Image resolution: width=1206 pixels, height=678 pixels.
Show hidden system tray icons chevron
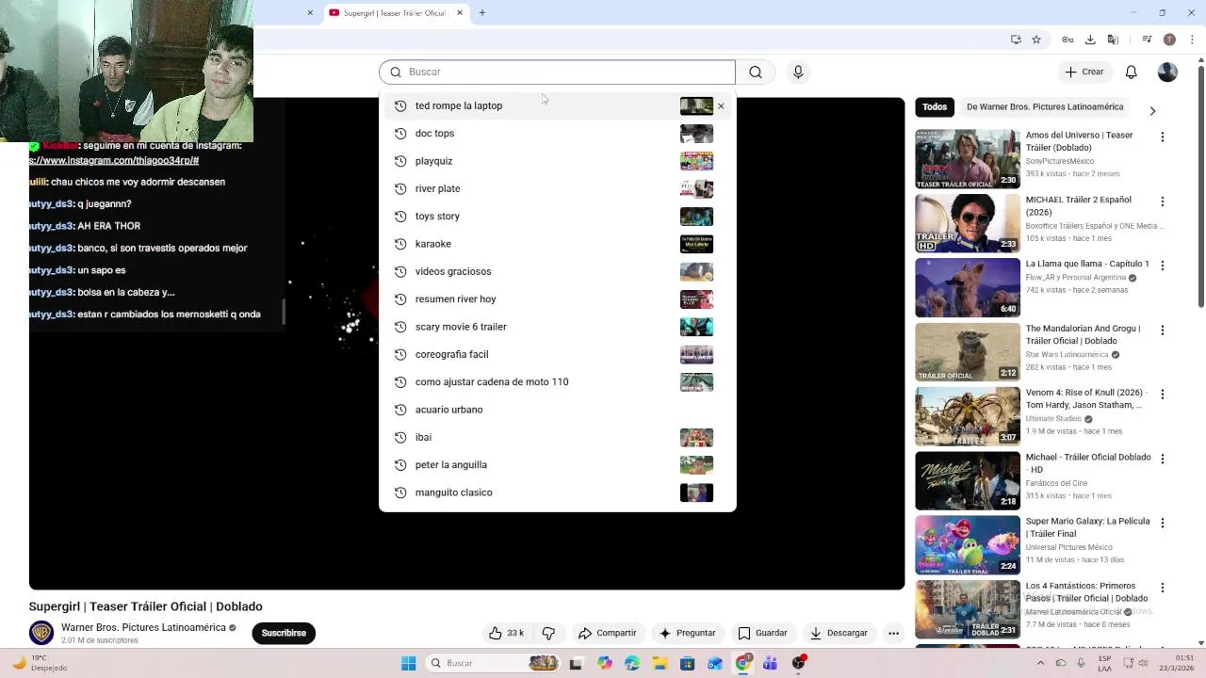click(x=1040, y=663)
